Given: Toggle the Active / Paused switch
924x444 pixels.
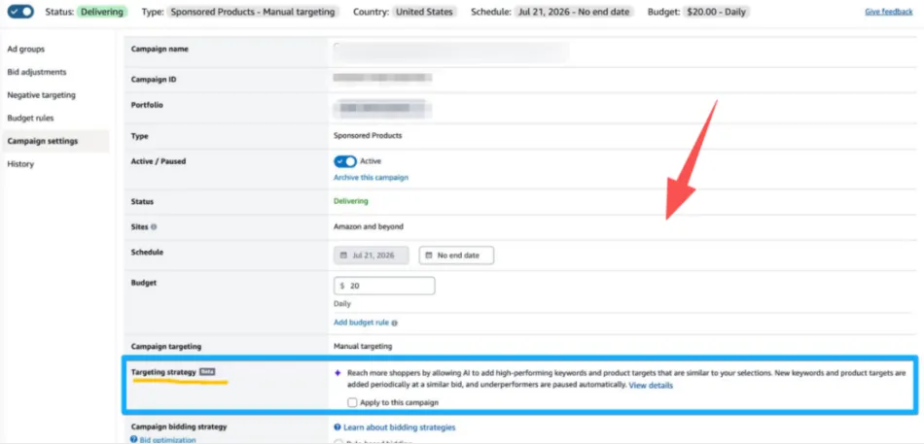Looking at the screenshot, I should click(x=345, y=161).
